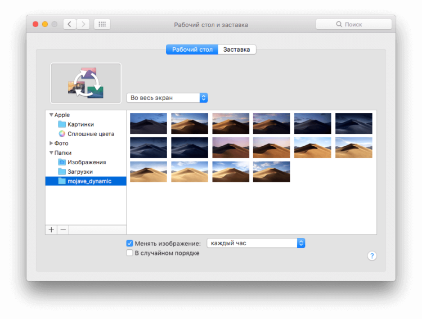The height and width of the screenshot is (319, 422).
Task: Add a folder with the plus button
Action: [51, 230]
